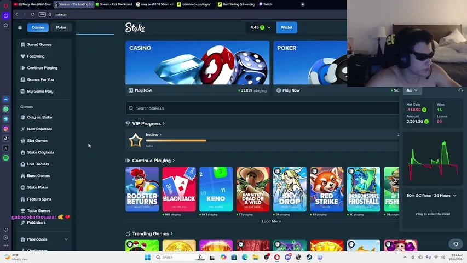
Task: Open Wanted Dead or a Wild
Action: [x=253, y=189]
